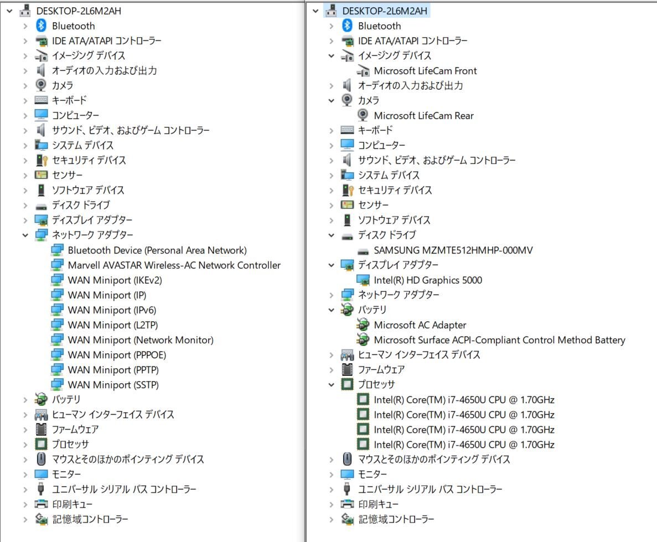The width and height of the screenshot is (657, 542).
Task: Select SAMSUNG MZMTE512HMHP-000MV drive
Action: 453,250
